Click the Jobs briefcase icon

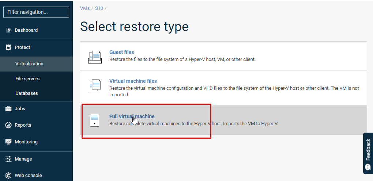(8, 109)
